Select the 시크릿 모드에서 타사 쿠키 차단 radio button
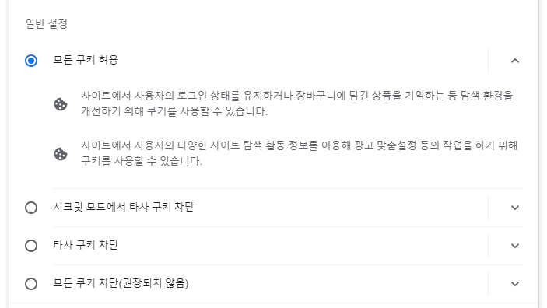This screenshot has width=547, height=308. point(31,208)
